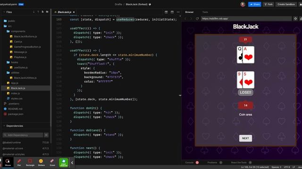Image resolution: width=302 pixels, height=169 pixels.
Task: Click the move preview icon beside URL bar
Action: (295, 19)
